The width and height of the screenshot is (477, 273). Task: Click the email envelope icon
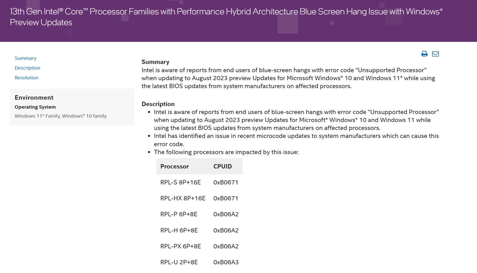coord(435,54)
